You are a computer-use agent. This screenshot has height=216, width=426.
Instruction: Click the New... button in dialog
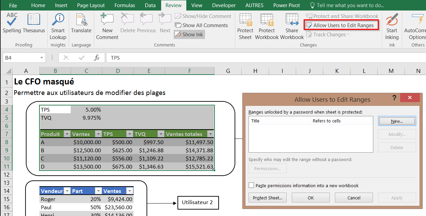(x=397, y=121)
